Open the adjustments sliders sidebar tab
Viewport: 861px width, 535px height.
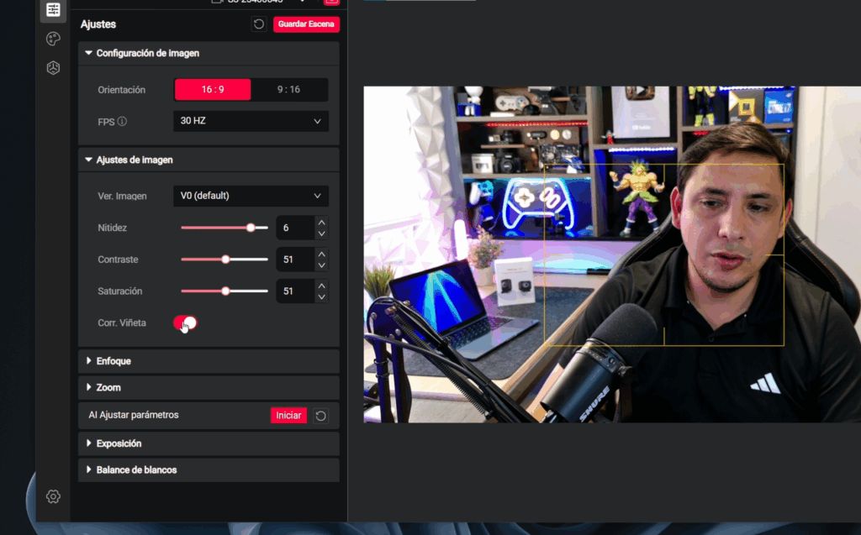pyautogui.click(x=53, y=10)
